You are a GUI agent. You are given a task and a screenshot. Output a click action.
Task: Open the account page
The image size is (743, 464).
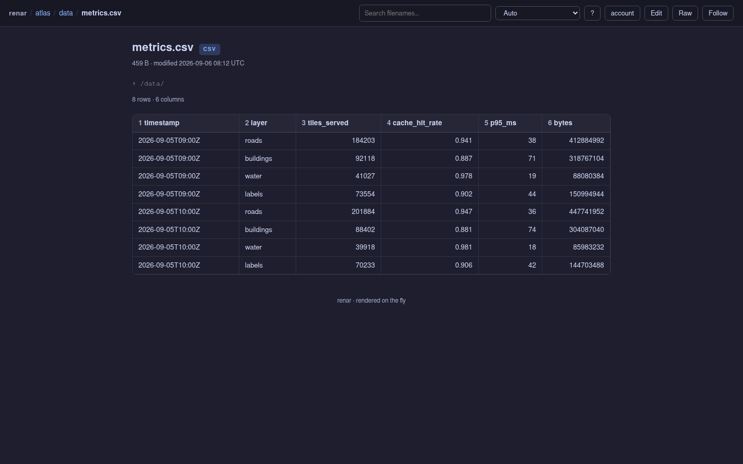pos(622,13)
